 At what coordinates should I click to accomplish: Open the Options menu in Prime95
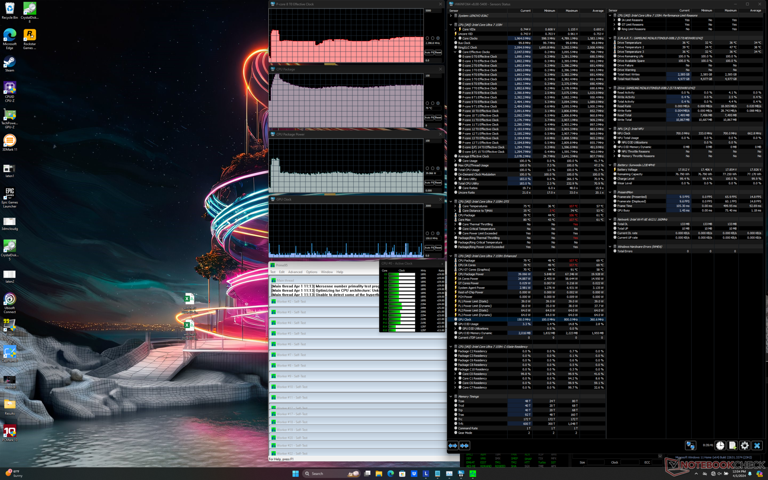312,272
